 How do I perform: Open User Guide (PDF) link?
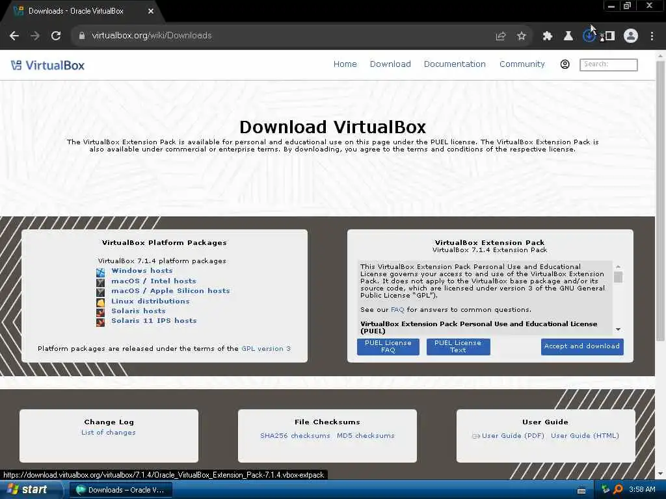click(513, 436)
